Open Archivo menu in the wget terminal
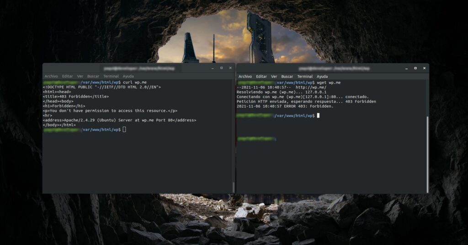Viewport: 468px width, 245px height. click(245, 76)
